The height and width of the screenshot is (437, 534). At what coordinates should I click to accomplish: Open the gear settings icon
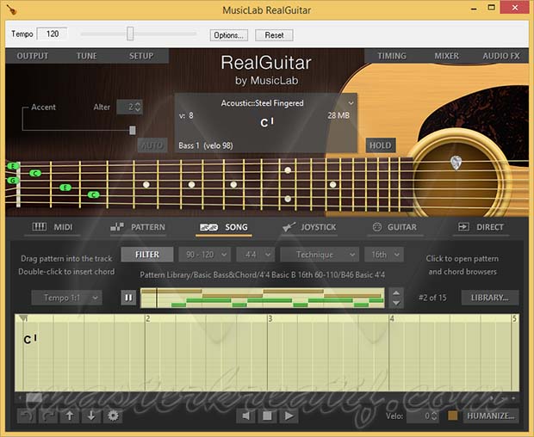tap(113, 416)
